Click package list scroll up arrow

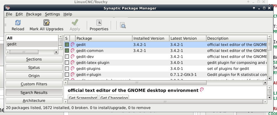click(269, 37)
